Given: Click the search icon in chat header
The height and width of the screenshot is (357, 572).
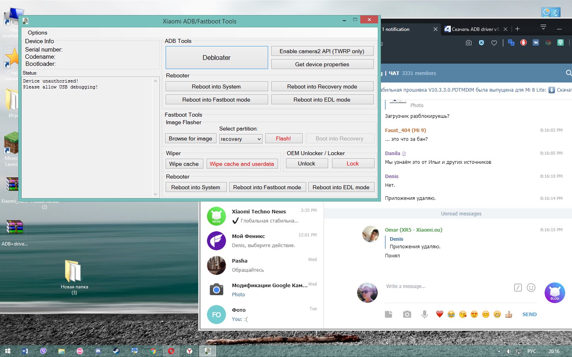Looking at the screenshot, I should 569,73.
